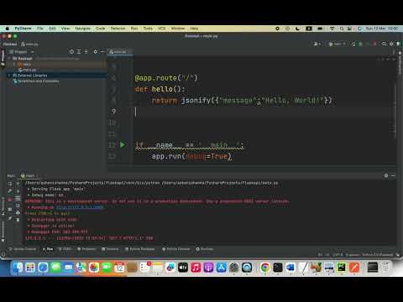Screen dimensions: 403x302
Task: Expand the venv folder in the project tree
Action: (14, 65)
